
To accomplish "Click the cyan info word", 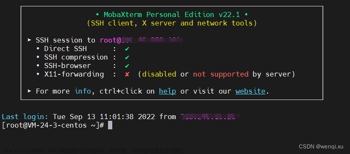I will tap(83, 91).
